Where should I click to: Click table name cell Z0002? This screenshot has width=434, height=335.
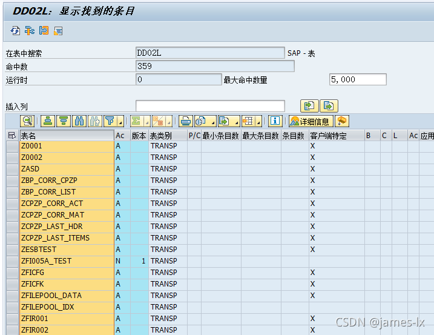[67, 158]
